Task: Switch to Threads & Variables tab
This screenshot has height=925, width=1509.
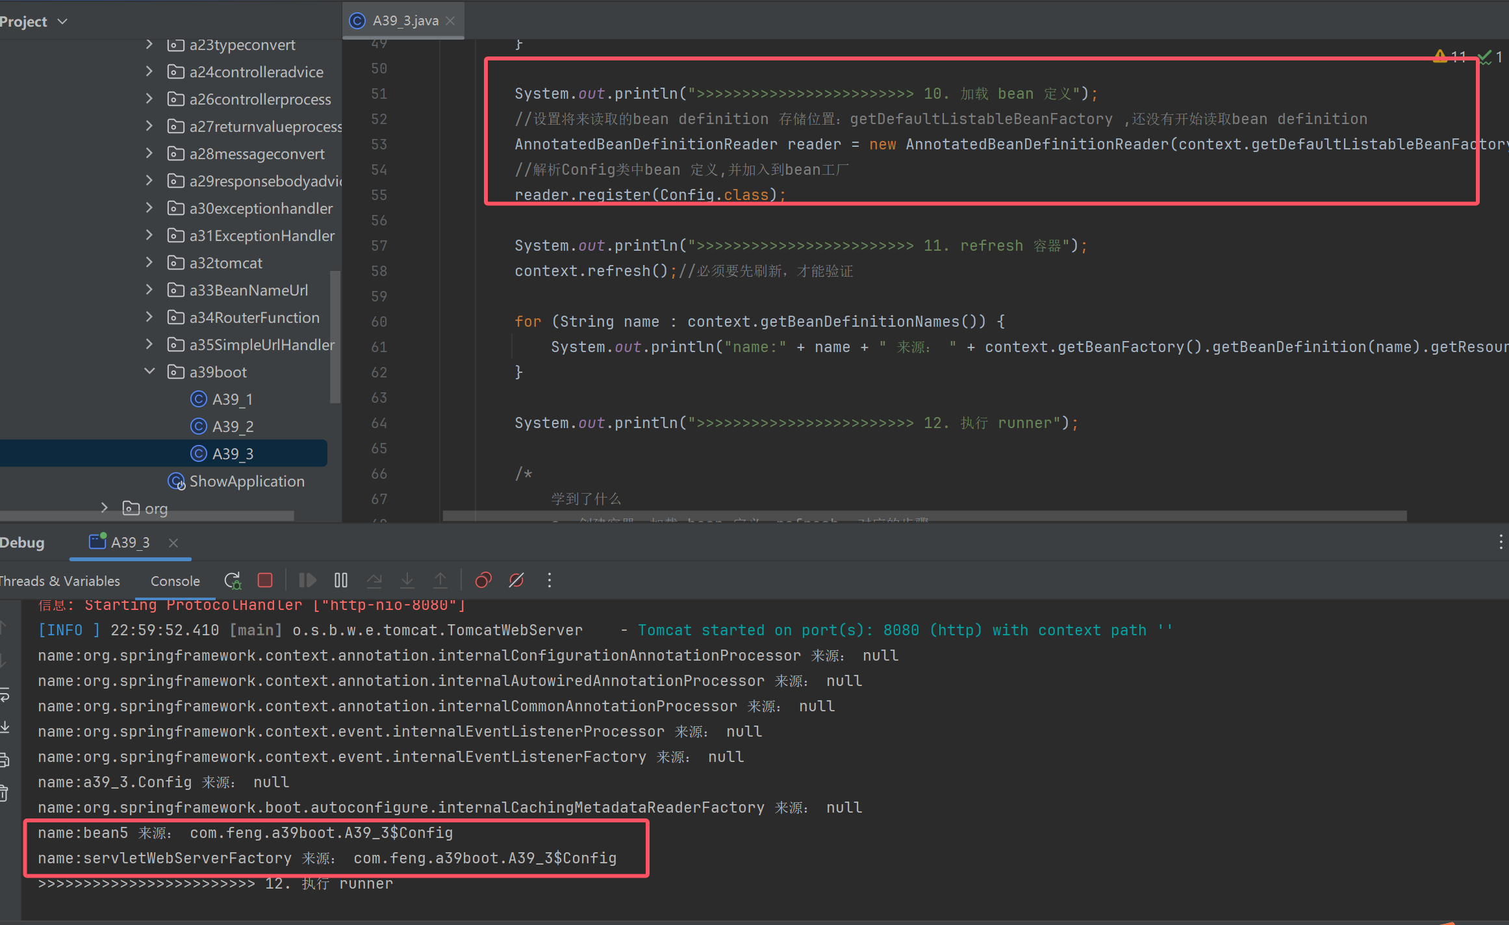Action: click(60, 581)
